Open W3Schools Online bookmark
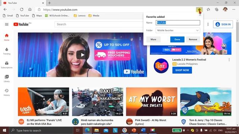Screen dimensions: 239x134 click(57, 16)
